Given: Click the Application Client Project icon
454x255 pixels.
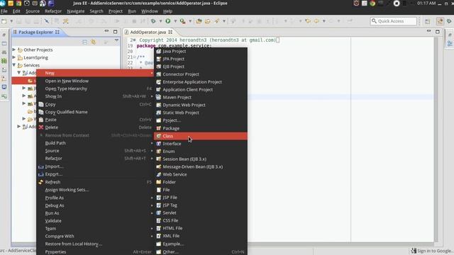Looking at the screenshot, I should [x=158, y=90].
